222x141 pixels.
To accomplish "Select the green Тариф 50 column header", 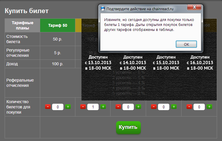I will 58,25.
